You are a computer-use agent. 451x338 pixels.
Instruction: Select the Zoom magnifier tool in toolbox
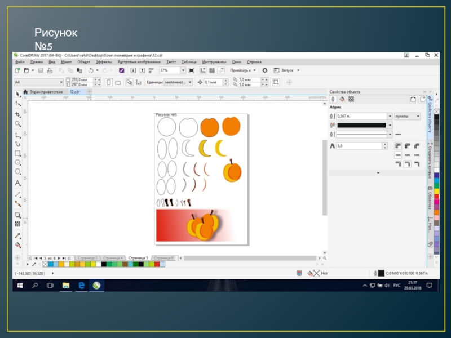click(x=18, y=124)
